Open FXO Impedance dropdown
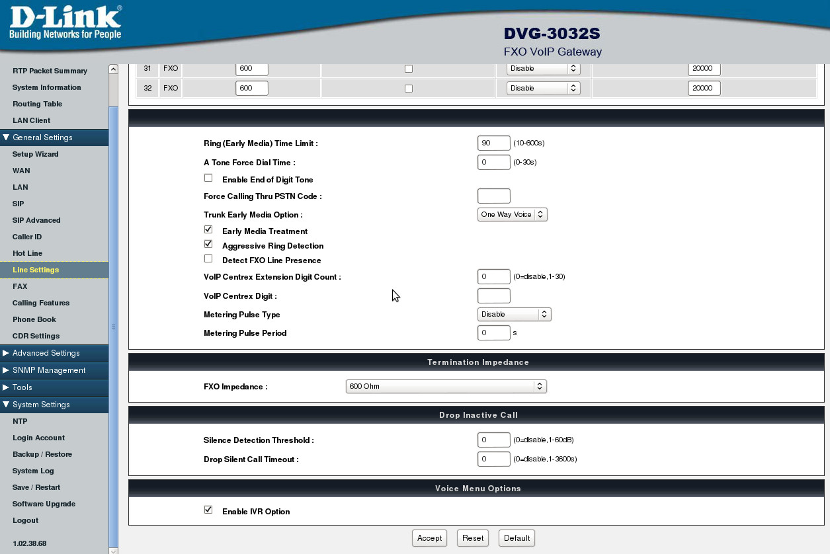 446,386
